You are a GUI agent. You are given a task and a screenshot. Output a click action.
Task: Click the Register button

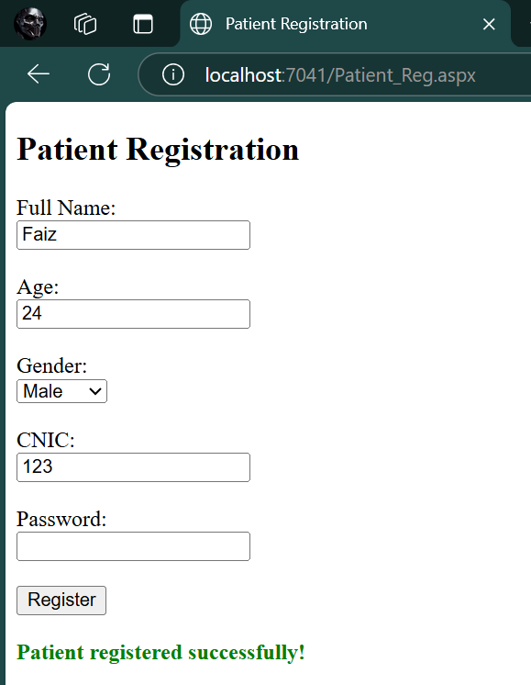pos(61,601)
